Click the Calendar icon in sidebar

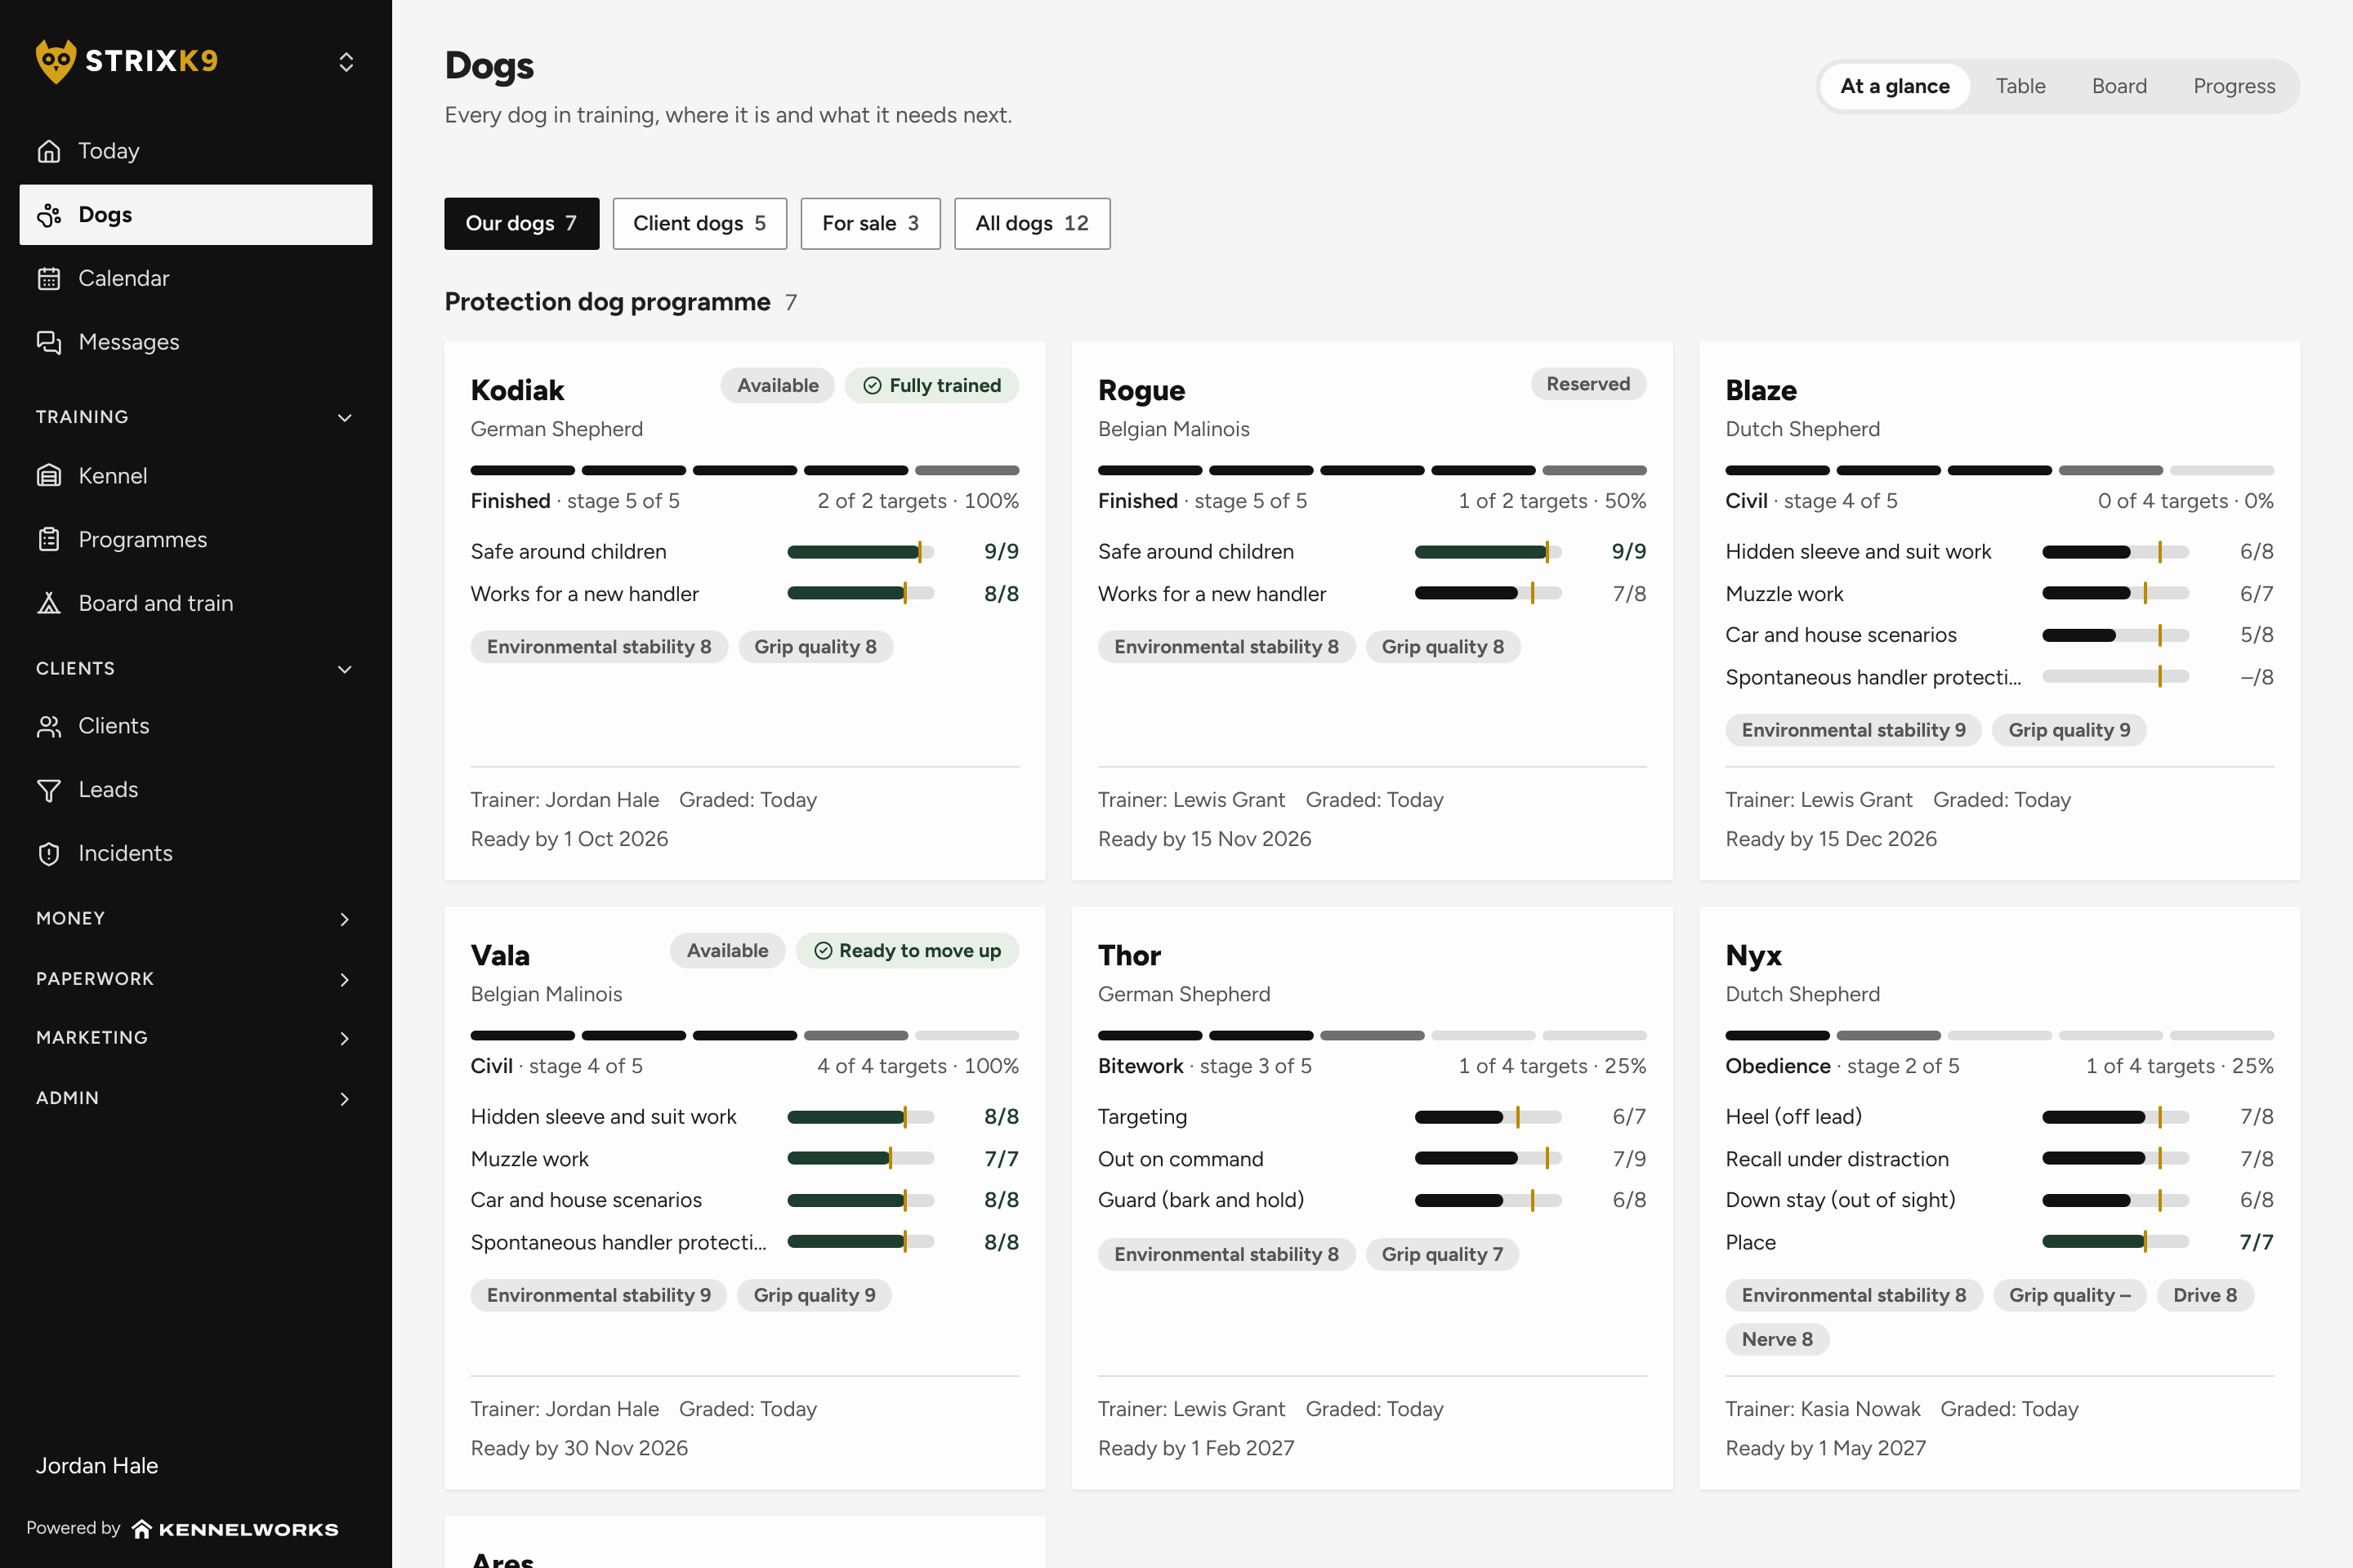pos(49,278)
